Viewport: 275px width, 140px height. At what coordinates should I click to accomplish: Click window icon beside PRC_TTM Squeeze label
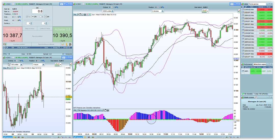[x=105, y=110]
